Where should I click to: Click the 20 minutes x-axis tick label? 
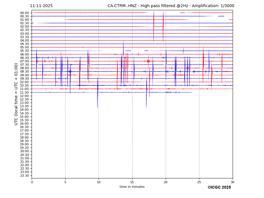point(165,182)
